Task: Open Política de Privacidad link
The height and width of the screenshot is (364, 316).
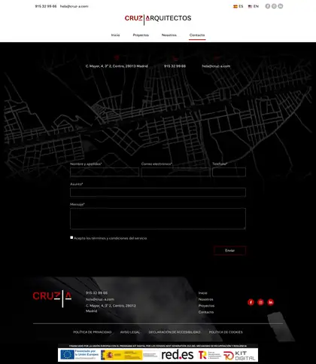Action: pyautogui.click(x=93, y=332)
